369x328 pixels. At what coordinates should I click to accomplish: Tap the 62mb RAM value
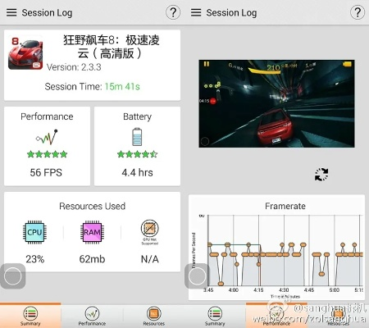click(92, 259)
